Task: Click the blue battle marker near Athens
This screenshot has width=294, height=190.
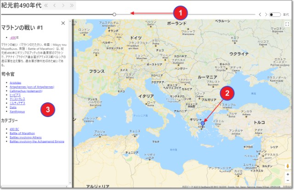Action: (x=203, y=123)
